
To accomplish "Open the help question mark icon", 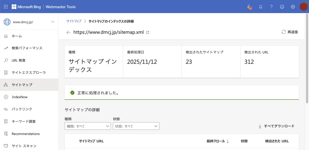I will point(271,7).
